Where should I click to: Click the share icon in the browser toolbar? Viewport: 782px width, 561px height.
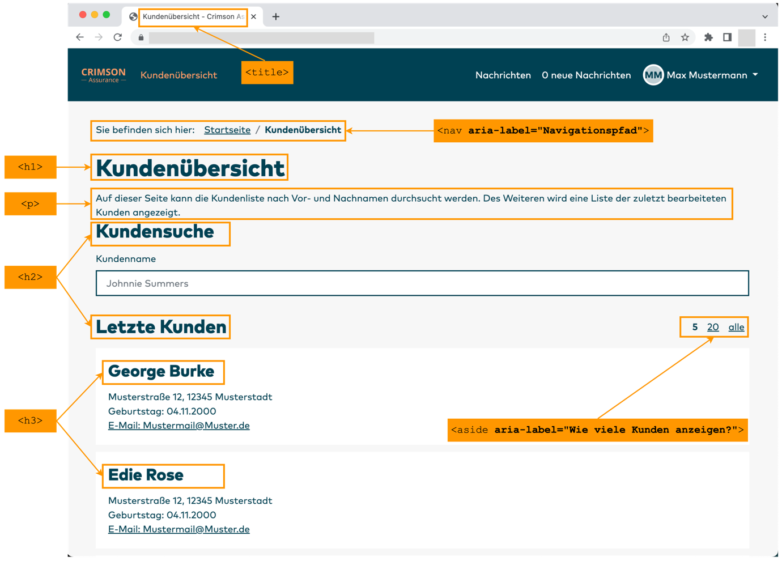coord(666,37)
